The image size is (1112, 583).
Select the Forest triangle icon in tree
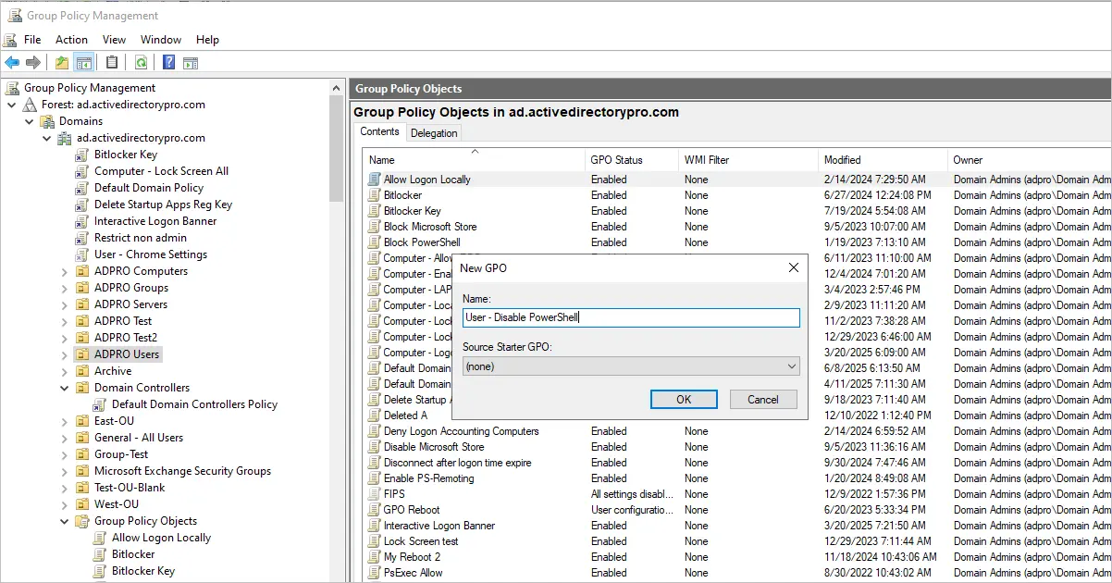click(x=31, y=105)
